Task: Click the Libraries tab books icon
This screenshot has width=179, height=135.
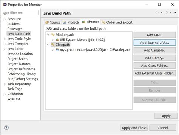Action: (83, 22)
